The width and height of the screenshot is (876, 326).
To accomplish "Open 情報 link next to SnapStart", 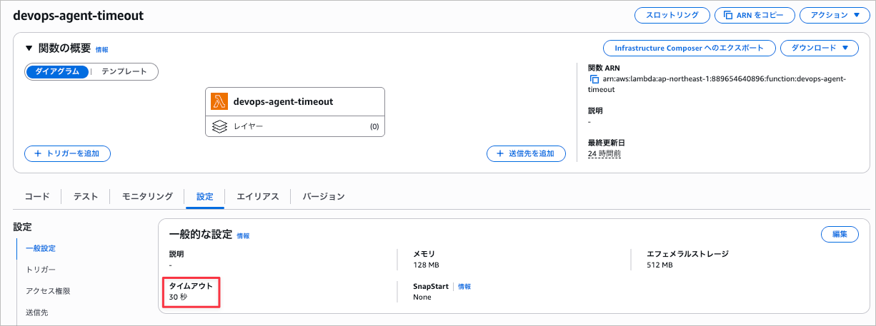I will 464,286.
